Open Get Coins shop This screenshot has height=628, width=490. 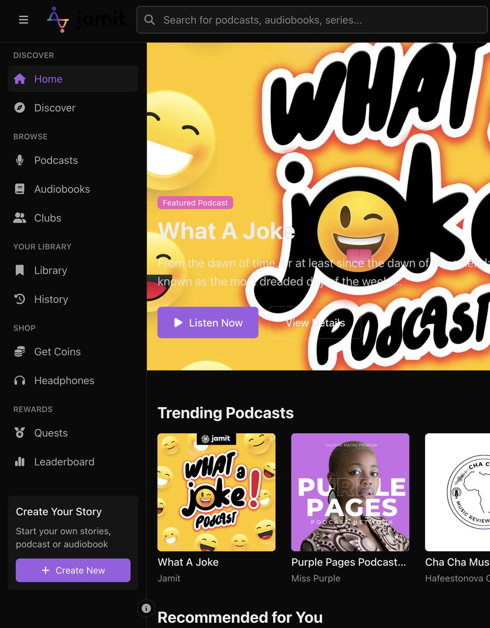point(73,352)
